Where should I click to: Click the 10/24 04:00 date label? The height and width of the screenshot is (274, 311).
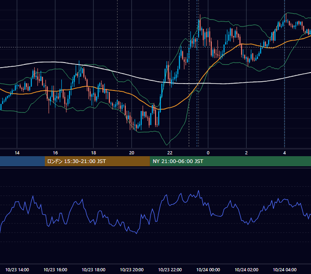point(284,269)
